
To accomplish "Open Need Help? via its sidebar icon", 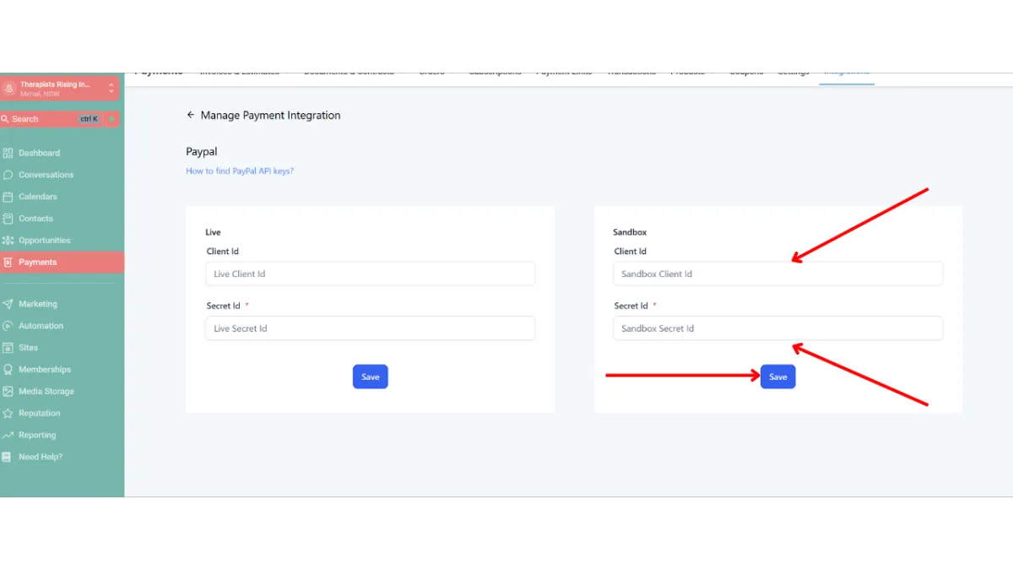I will point(8,457).
